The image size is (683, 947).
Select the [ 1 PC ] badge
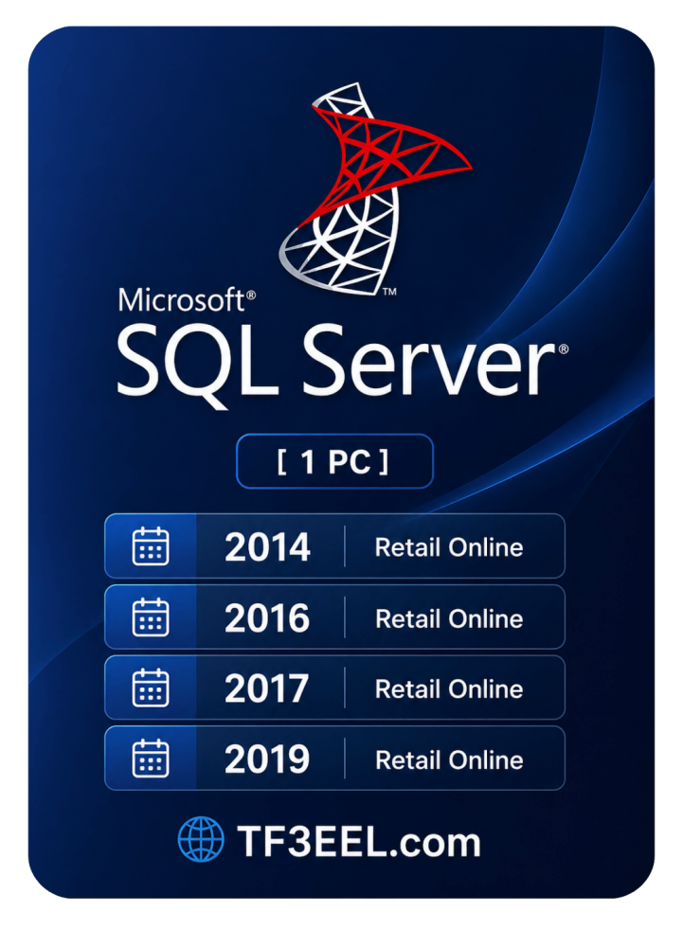pos(334,461)
